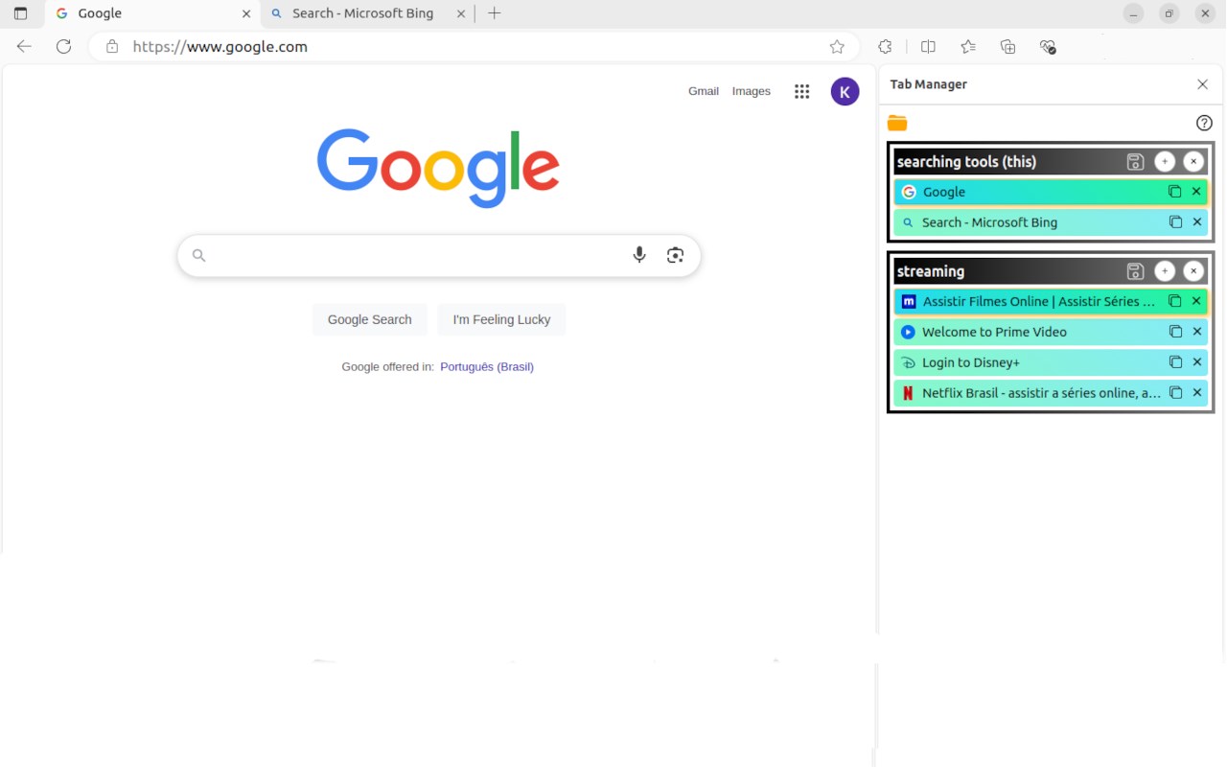1227x767 pixels.
Task: Close the searching tools group
Action: click(1193, 161)
